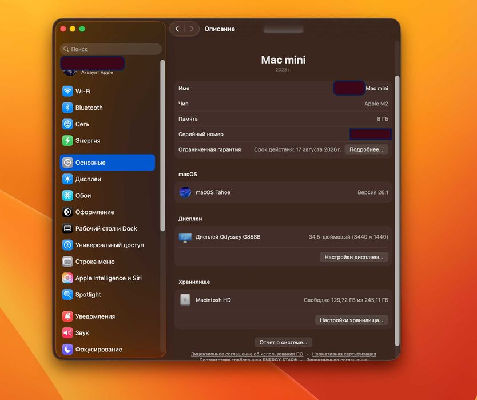This screenshot has height=400, width=477.
Task: Select Обои in the sidebar
Action: coord(108,196)
